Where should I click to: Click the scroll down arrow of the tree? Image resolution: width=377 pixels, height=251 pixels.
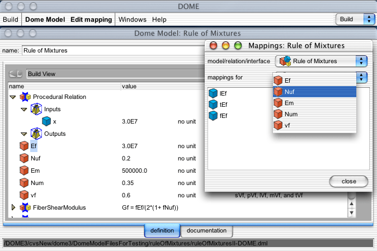(x=351, y=212)
